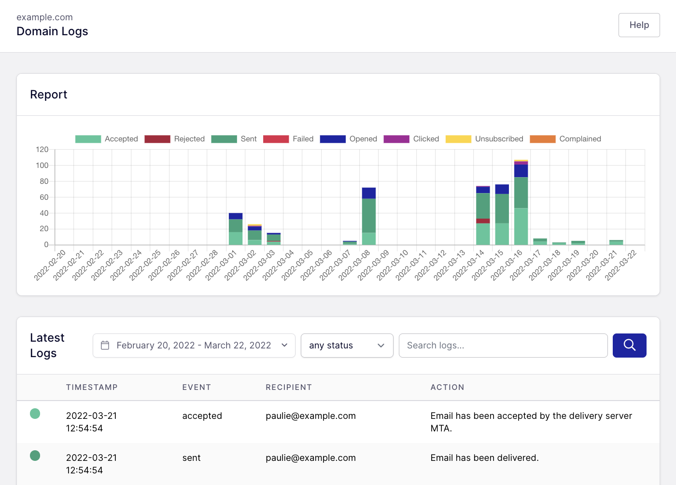Click the calendar icon in date picker
Viewport: 676px width, 485px height.
click(x=105, y=346)
